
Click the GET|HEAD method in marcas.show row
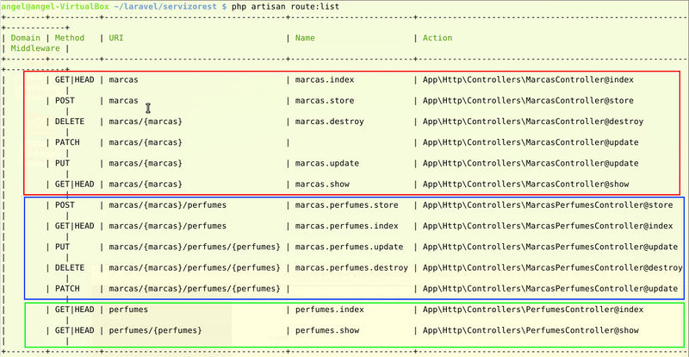pos(74,184)
